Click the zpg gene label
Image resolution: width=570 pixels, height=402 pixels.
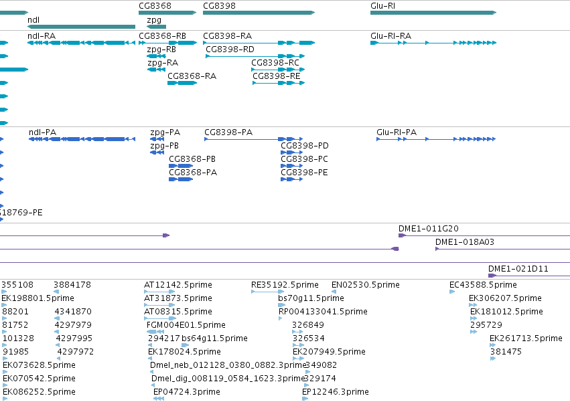tap(154, 20)
